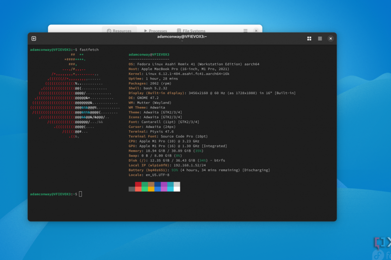
Task: Switch to File Systems tab in System Monitor
Action: (x=191, y=31)
